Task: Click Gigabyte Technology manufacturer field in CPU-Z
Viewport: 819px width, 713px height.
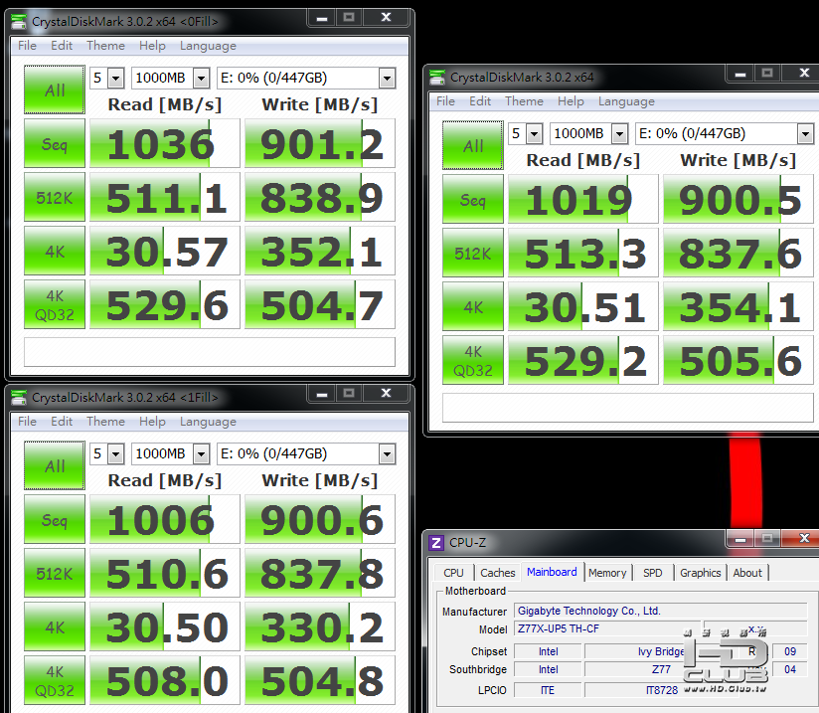Action: point(660,611)
